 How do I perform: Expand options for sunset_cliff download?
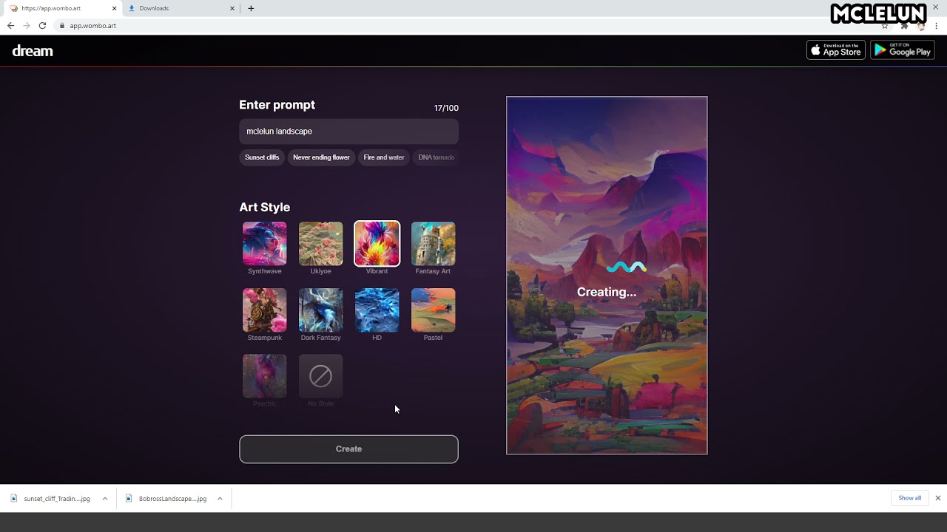[105, 499]
